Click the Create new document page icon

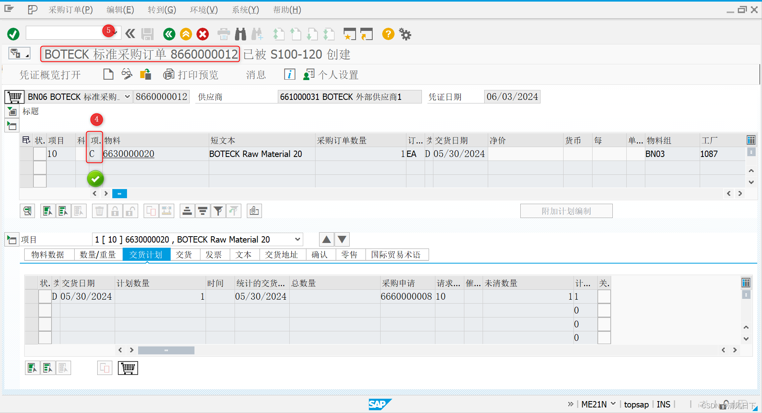(108, 75)
